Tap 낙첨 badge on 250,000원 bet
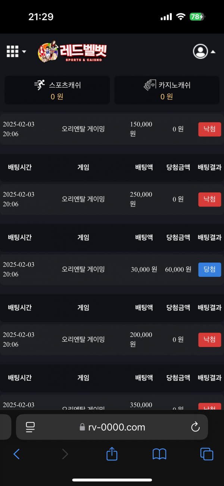 [x=209, y=199]
